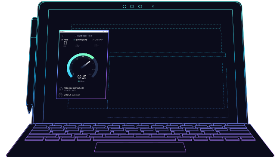This screenshot has width=280, height=158.
Task: Click the connection name text at bottom
Action: (x=72, y=95)
